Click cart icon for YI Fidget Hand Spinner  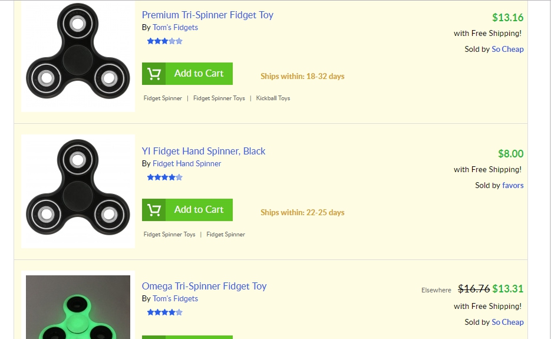[x=154, y=210]
